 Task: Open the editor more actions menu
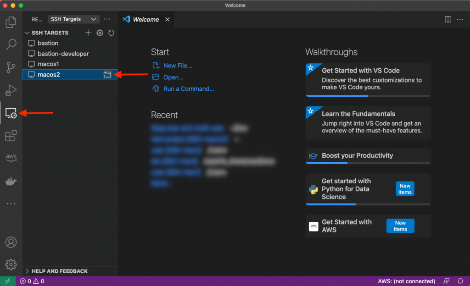pos(460,19)
